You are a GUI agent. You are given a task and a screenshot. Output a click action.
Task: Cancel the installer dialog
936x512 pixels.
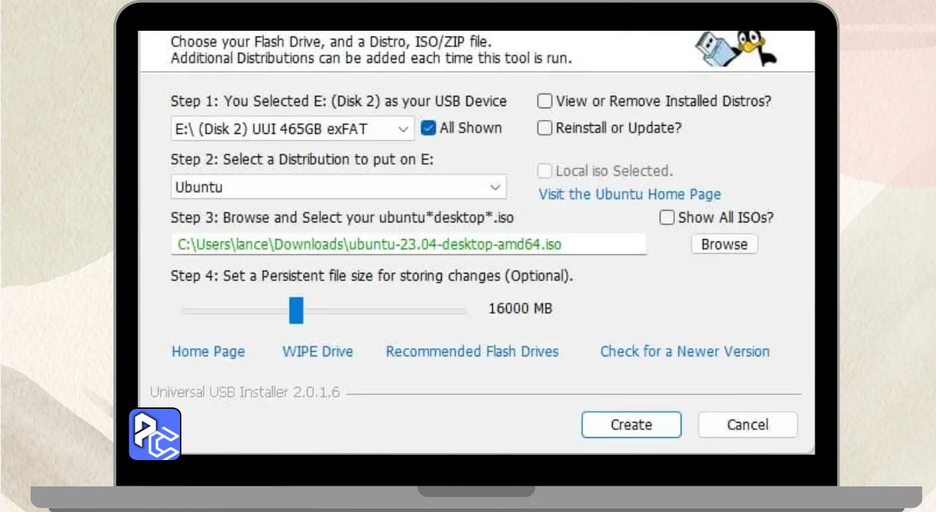pyautogui.click(x=747, y=425)
